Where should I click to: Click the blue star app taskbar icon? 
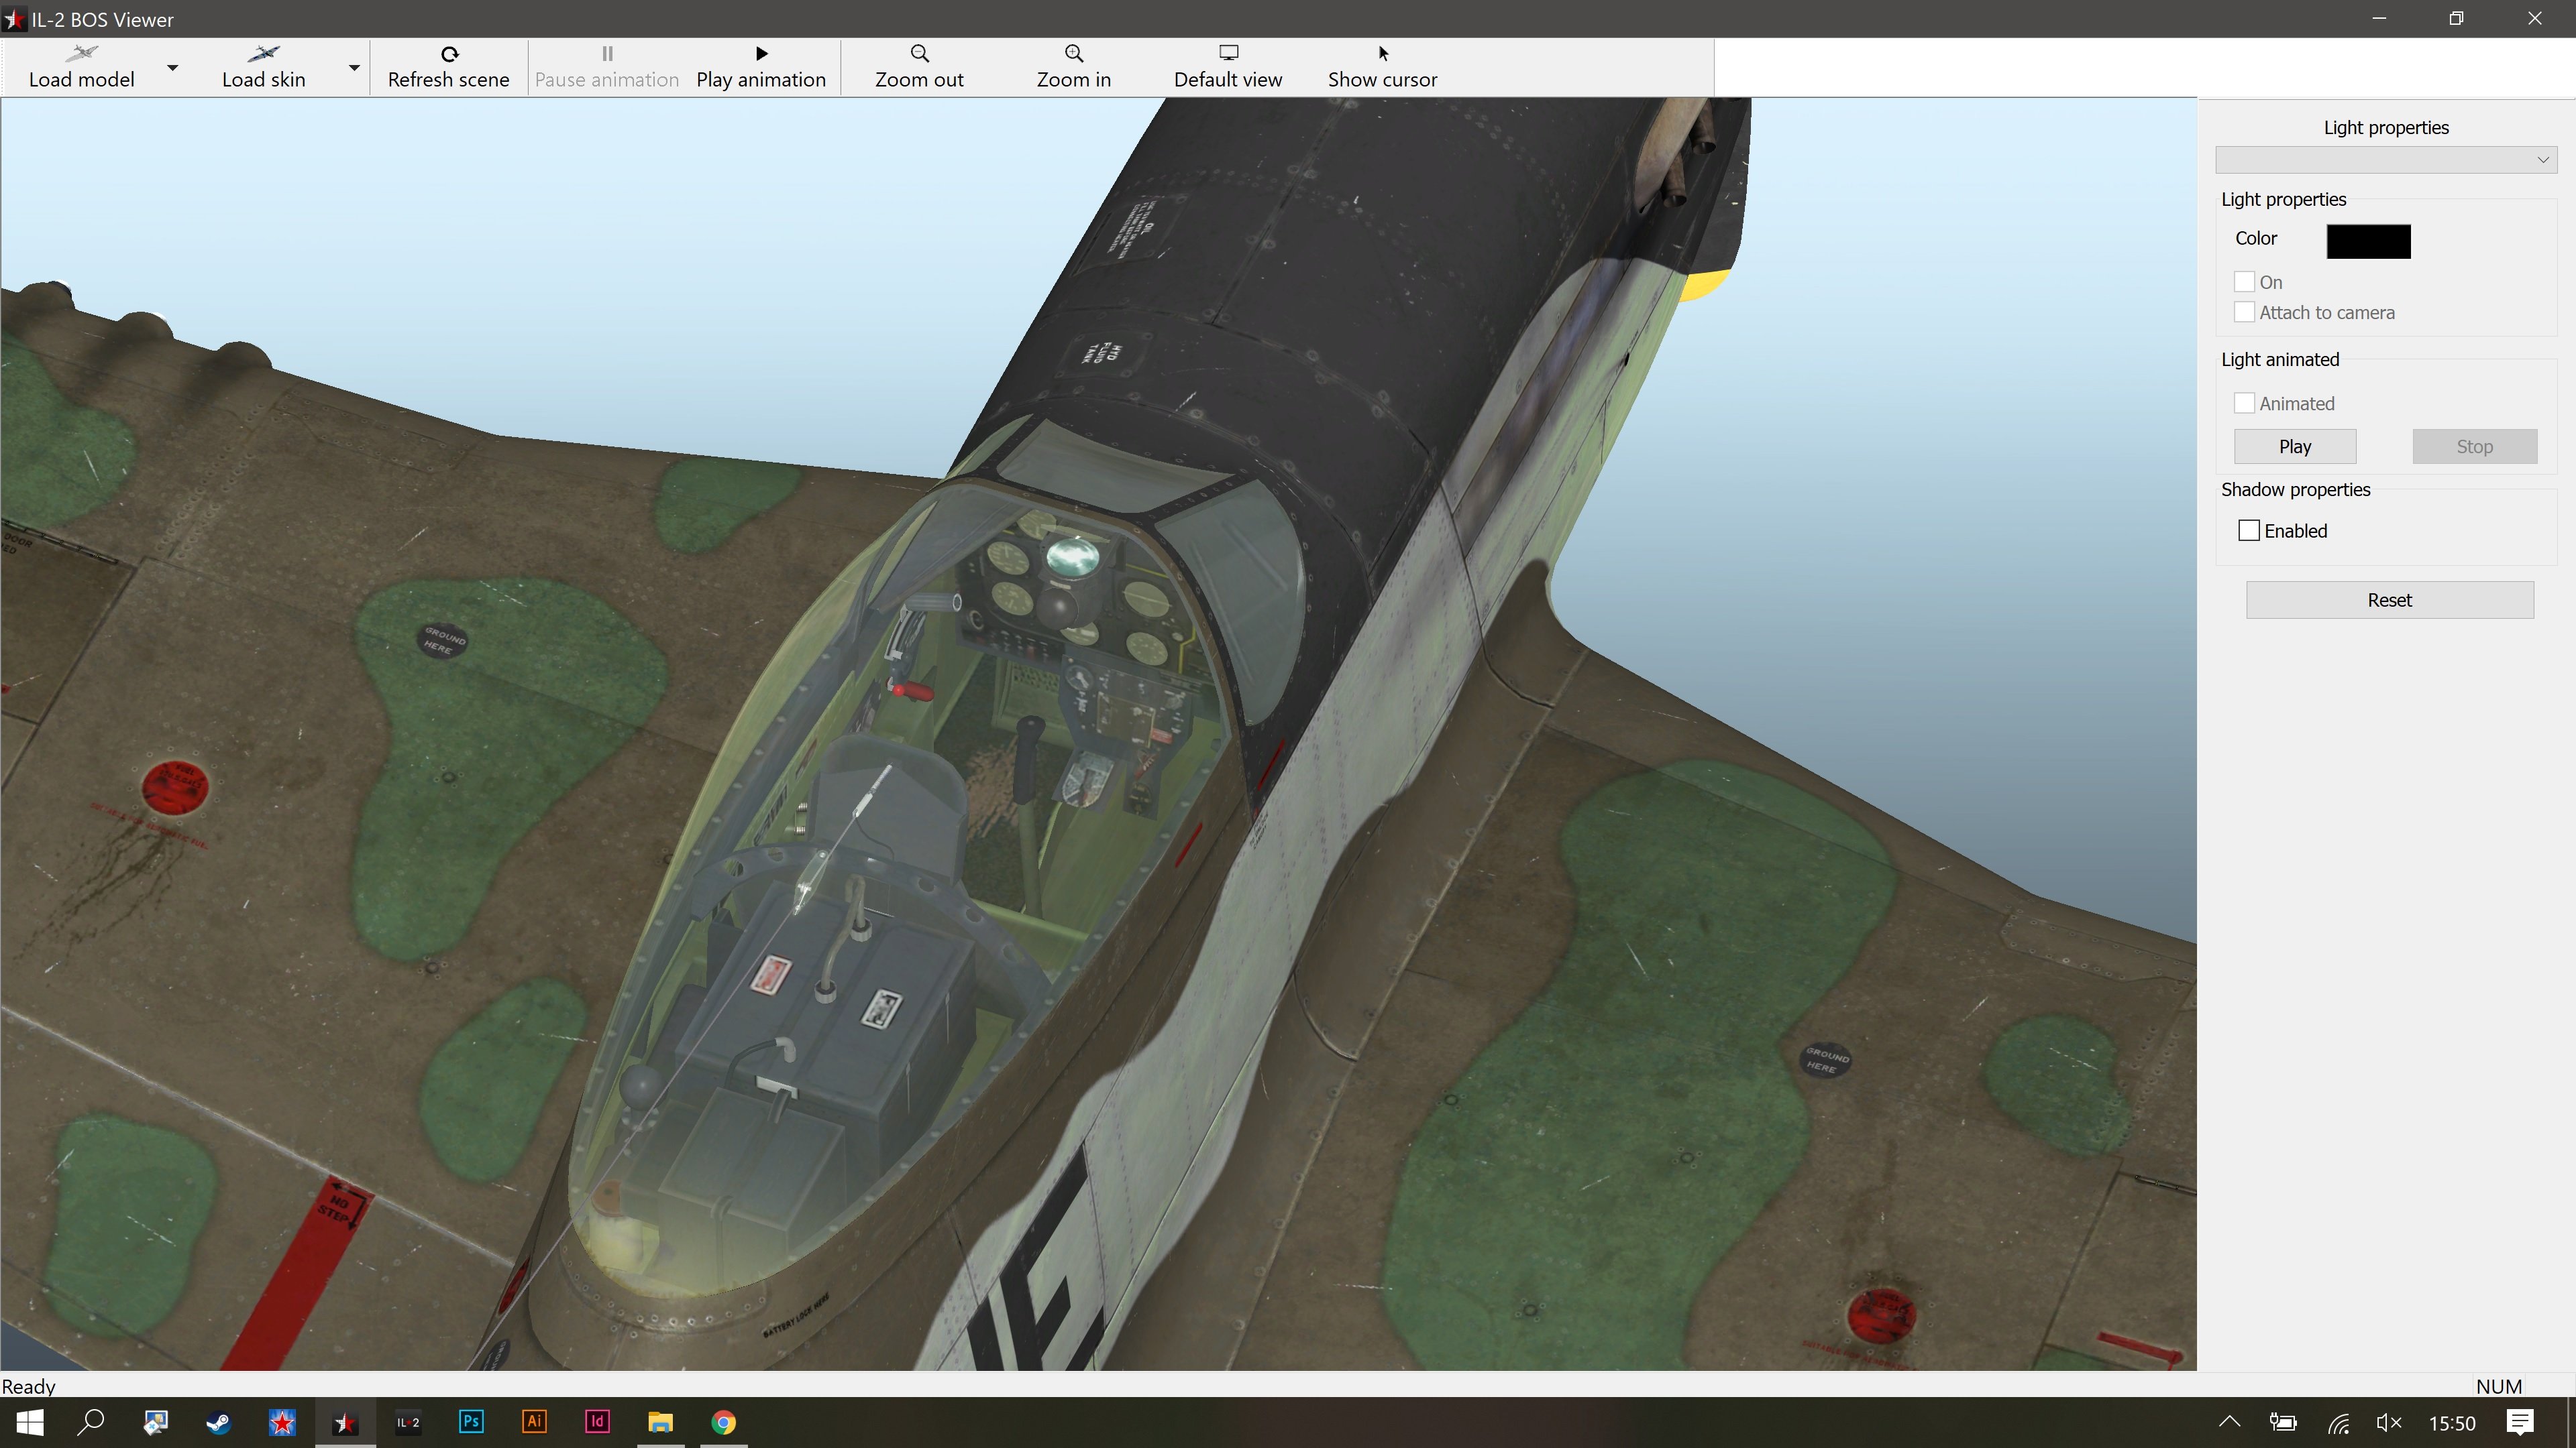tap(282, 1422)
